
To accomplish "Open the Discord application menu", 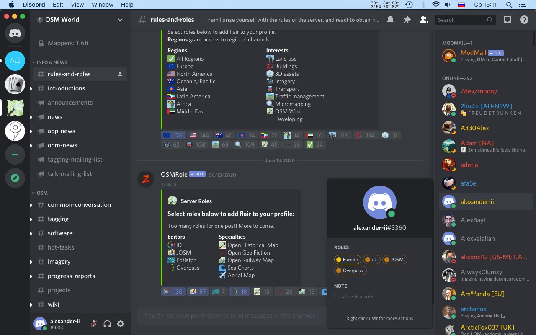I will click(x=33, y=5).
